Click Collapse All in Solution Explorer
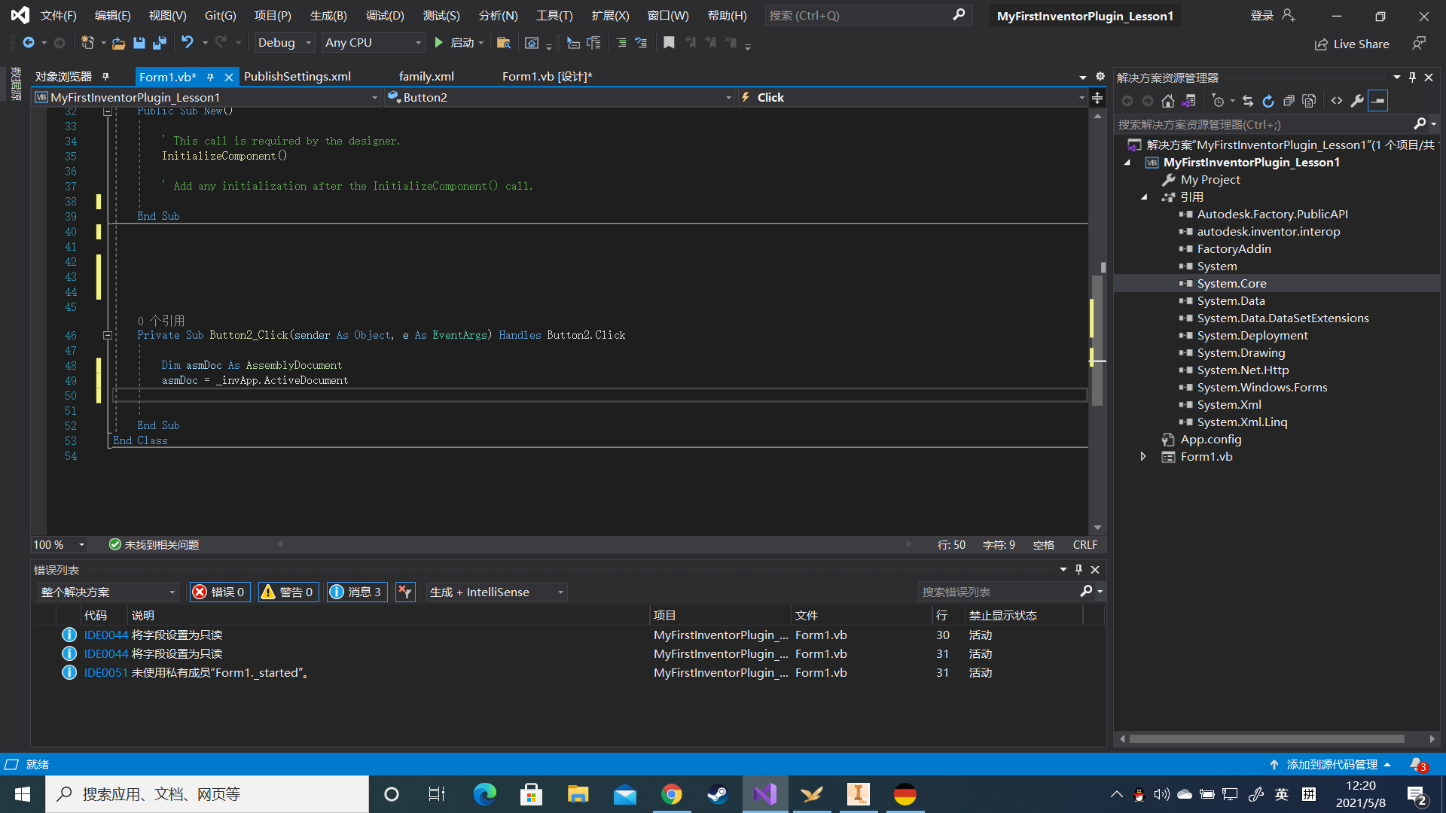Screen dimensions: 1446x813 pyautogui.click(x=1289, y=101)
